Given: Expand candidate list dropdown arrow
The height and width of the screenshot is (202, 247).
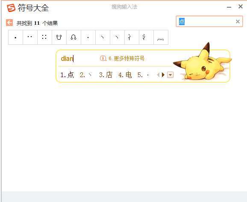Looking at the screenshot, I should tap(170, 75).
